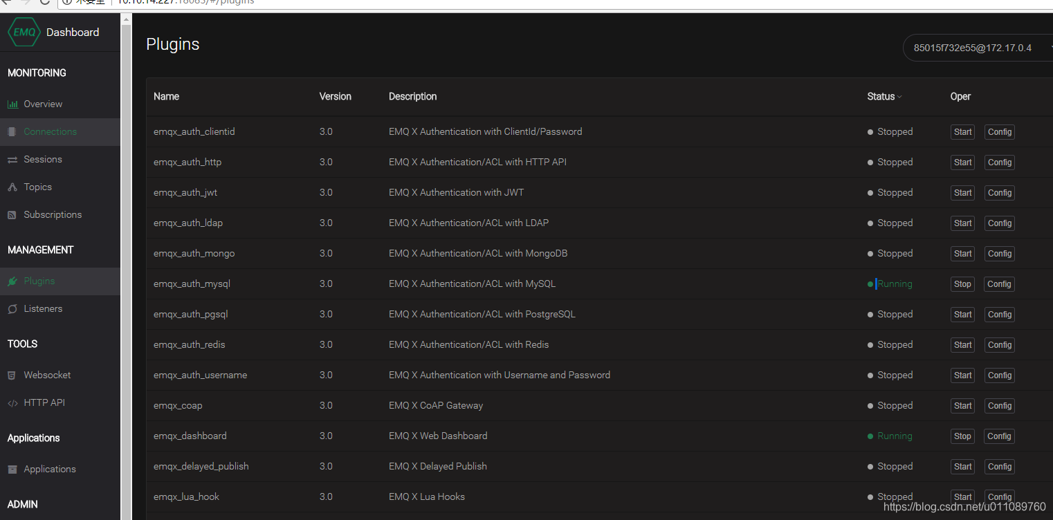Viewport: 1053px width, 520px height.
Task: Click the Connections sidebar icon
Action: (x=12, y=131)
